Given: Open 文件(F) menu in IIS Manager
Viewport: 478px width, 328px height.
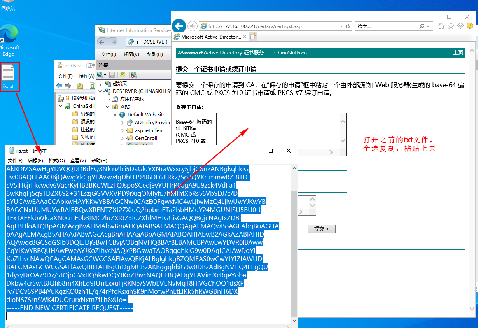Looking at the screenshot, I should pyautogui.click(x=109, y=54).
